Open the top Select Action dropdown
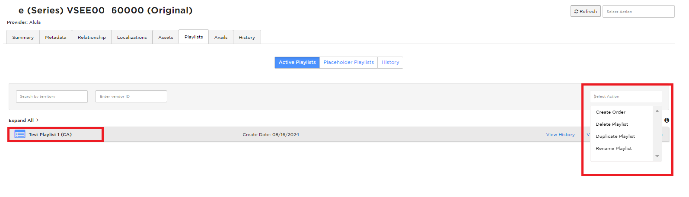This screenshot has height=197, width=689. 638,12
